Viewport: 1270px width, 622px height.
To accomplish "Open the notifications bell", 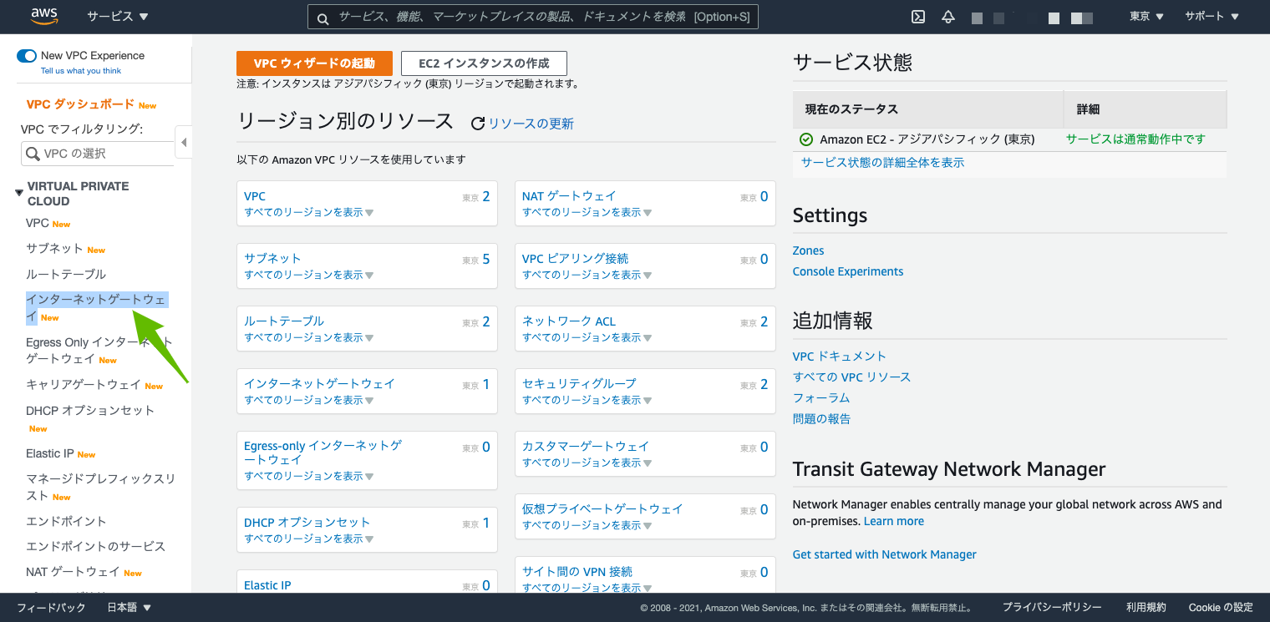I will tap(948, 17).
